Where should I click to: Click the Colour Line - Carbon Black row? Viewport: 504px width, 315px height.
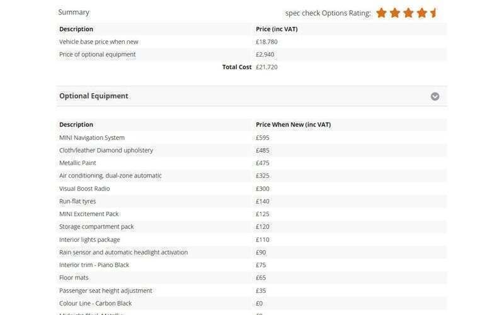tap(251, 303)
